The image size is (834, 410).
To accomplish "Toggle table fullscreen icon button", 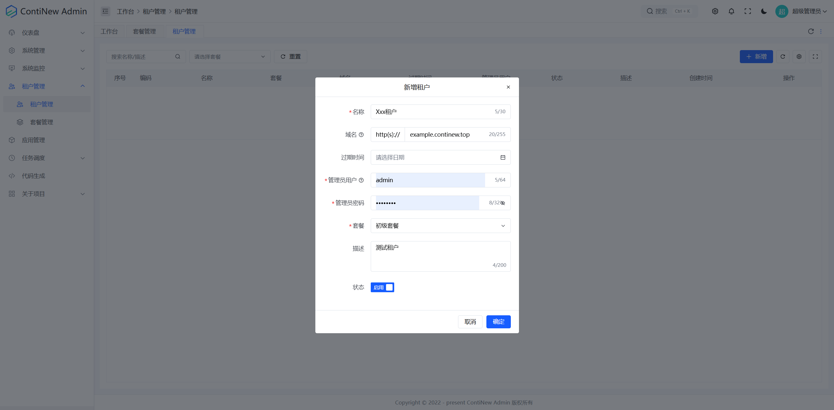I will (815, 57).
